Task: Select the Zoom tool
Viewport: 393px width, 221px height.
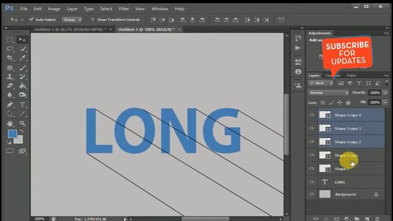Action: [x=23, y=123]
